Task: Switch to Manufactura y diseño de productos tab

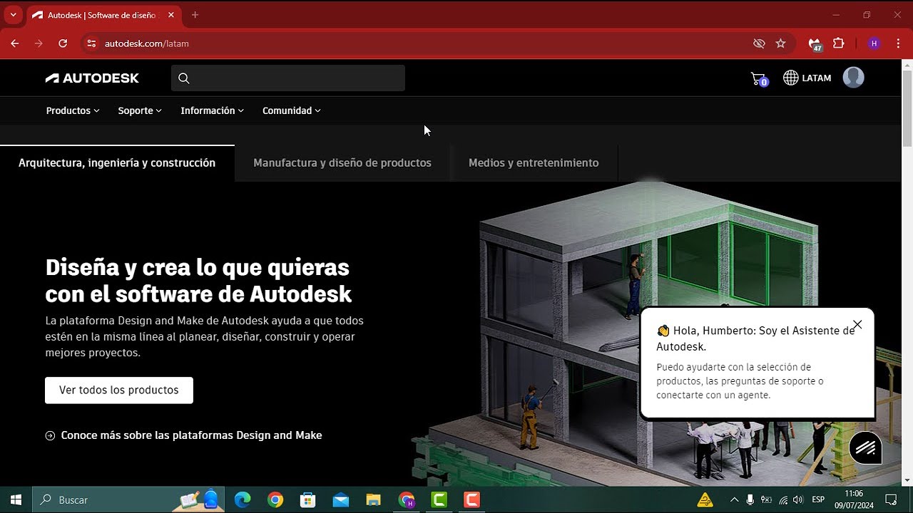Action: [x=342, y=163]
